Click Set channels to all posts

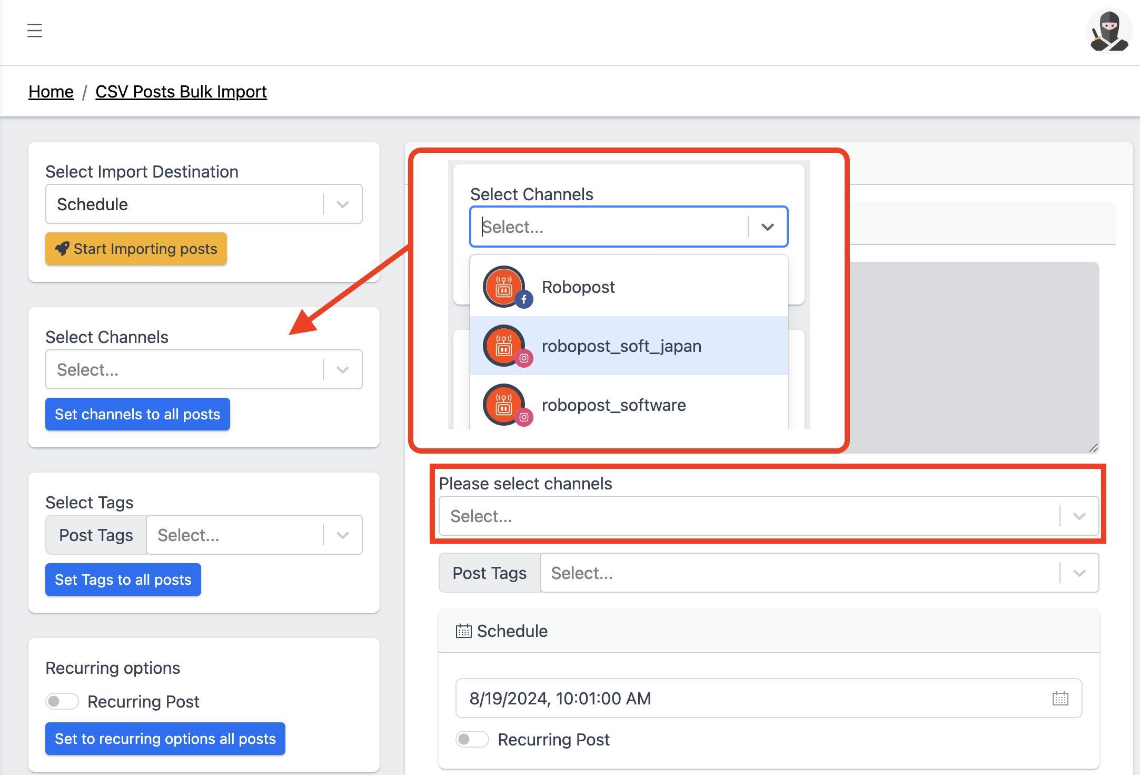(137, 414)
